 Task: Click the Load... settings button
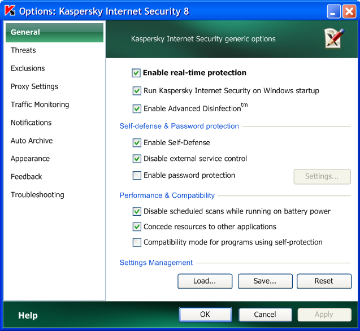point(205,281)
